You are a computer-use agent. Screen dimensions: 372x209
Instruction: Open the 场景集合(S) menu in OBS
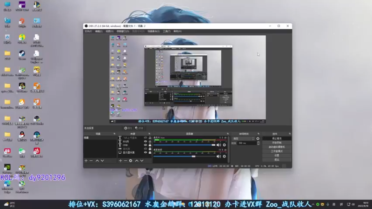click(153, 31)
